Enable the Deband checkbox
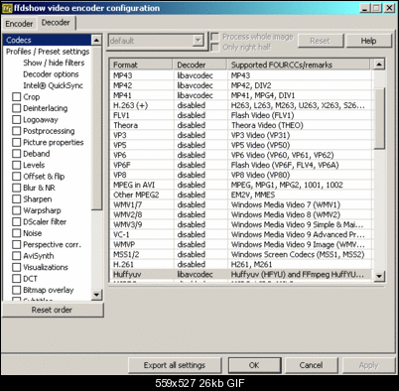The width and height of the screenshot is (399, 391). pos(17,154)
